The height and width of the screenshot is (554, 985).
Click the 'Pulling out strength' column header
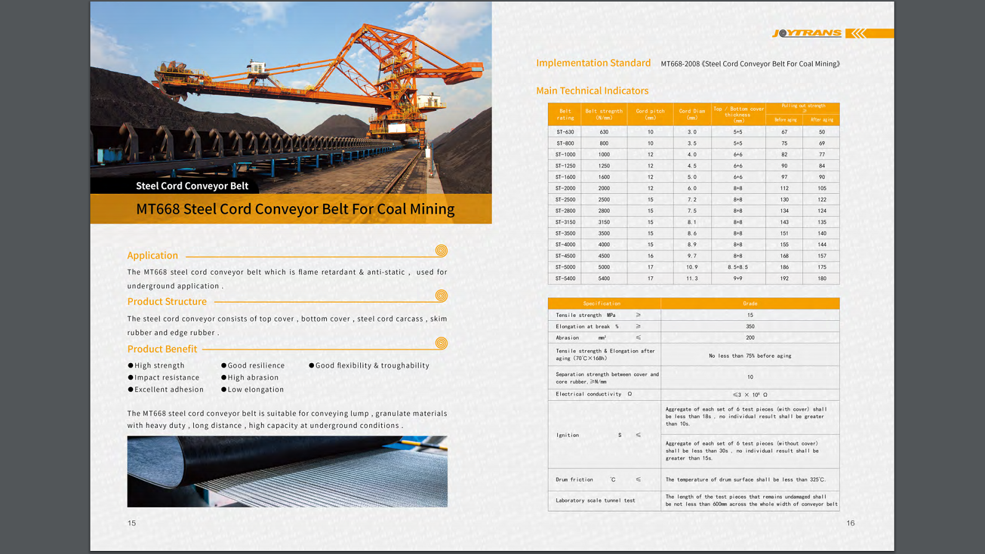[803, 108]
